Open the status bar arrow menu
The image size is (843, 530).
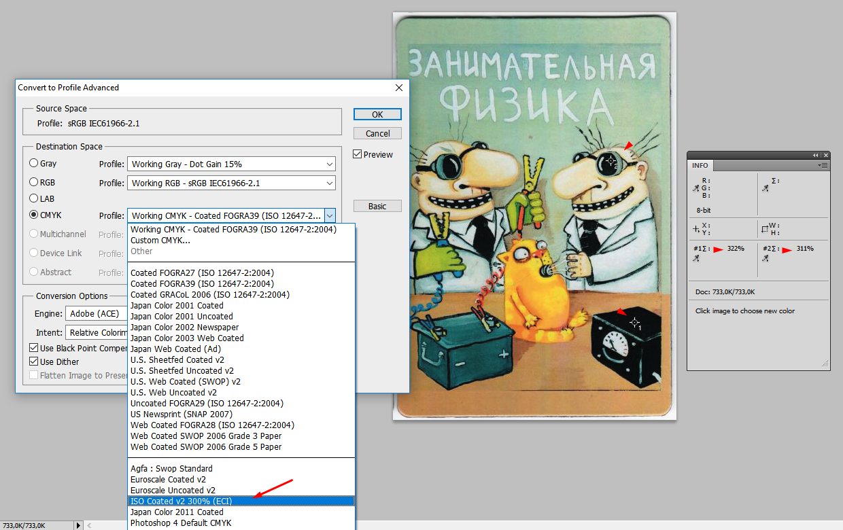[78, 525]
